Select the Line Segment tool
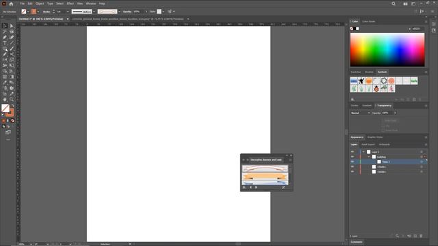This screenshot has width=438, height=246. click(x=12, y=43)
